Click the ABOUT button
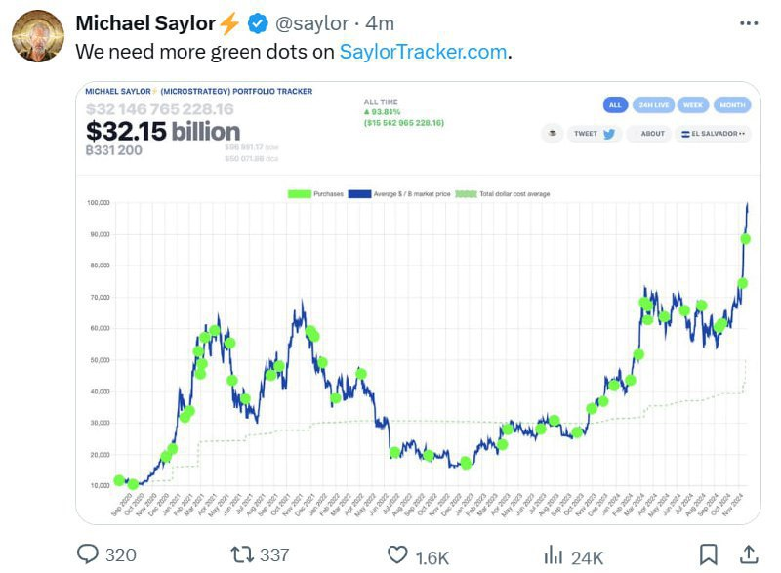The image size is (781, 573). coord(648,134)
